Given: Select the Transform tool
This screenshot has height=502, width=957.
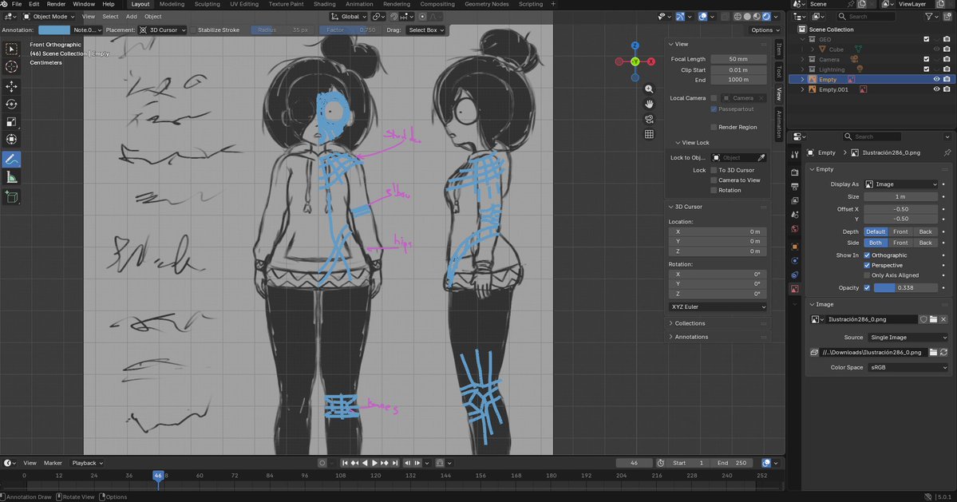Looking at the screenshot, I should [x=12, y=140].
